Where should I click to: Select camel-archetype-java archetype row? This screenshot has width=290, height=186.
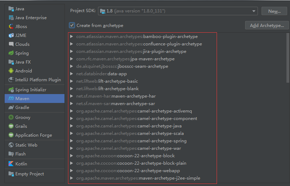pyautogui.click(x=129, y=126)
